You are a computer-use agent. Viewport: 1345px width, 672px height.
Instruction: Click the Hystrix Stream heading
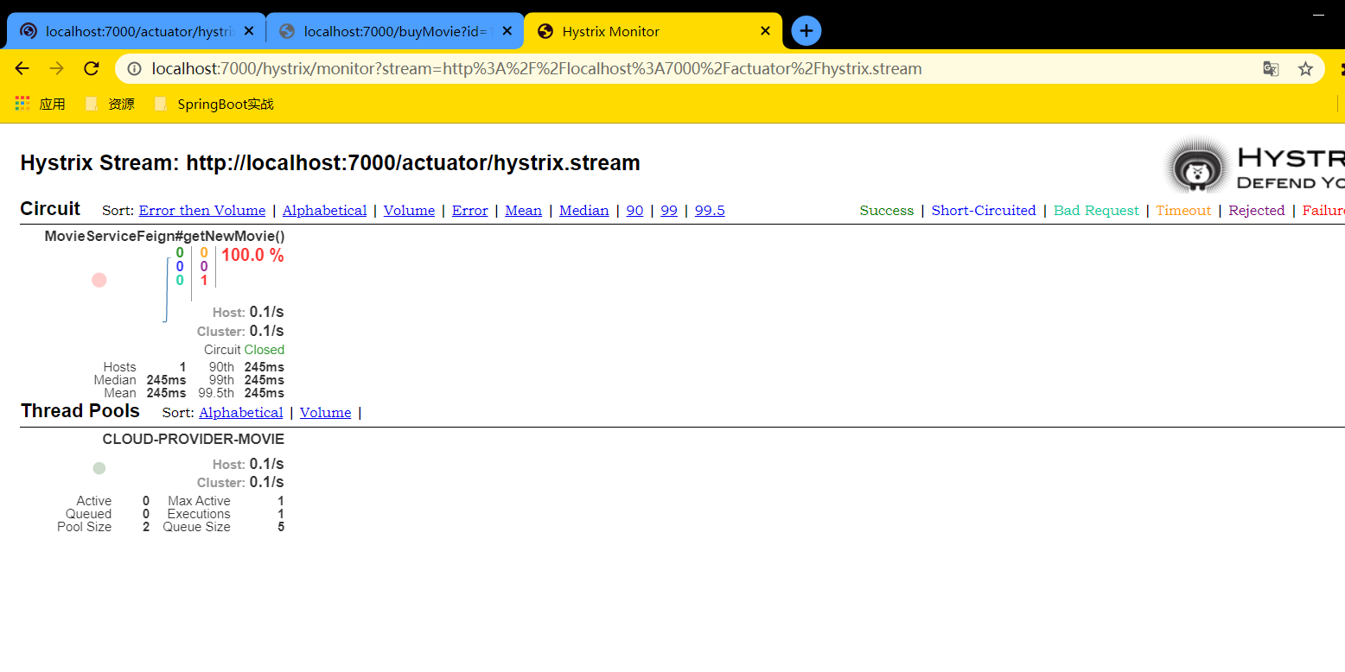(x=330, y=163)
